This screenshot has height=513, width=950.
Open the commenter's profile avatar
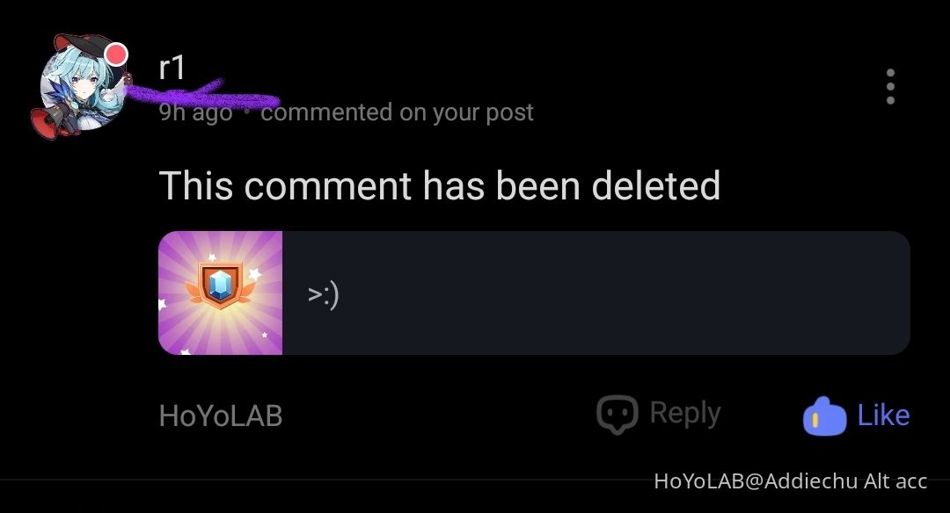click(82, 86)
